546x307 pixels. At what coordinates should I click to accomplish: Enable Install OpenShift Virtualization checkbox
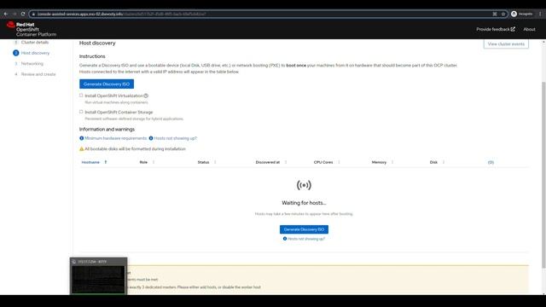click(x=81, y=96)
